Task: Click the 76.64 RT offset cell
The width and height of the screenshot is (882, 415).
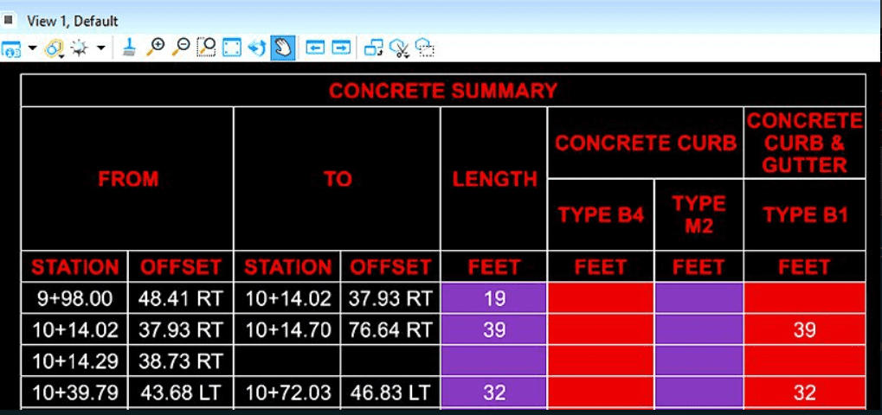Action: coord(390,329)
